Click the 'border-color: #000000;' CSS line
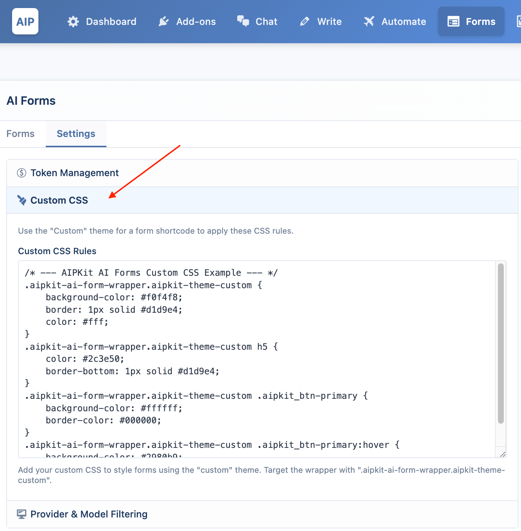The height and width of the screenshot is (531, 521). pos(103,420)
